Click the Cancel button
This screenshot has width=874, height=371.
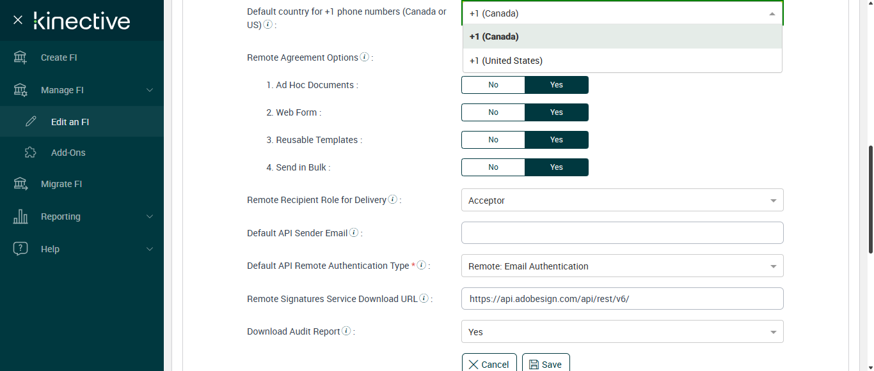[x=489, y=364]
